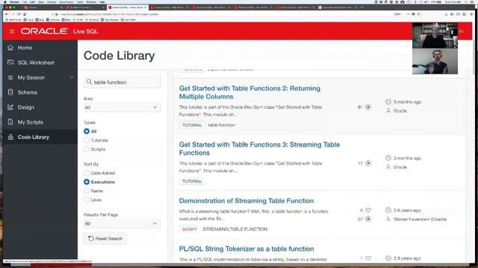Expand the My Session sidebar chevron
This screenshot has width=478, height=268.
[72, 77]
